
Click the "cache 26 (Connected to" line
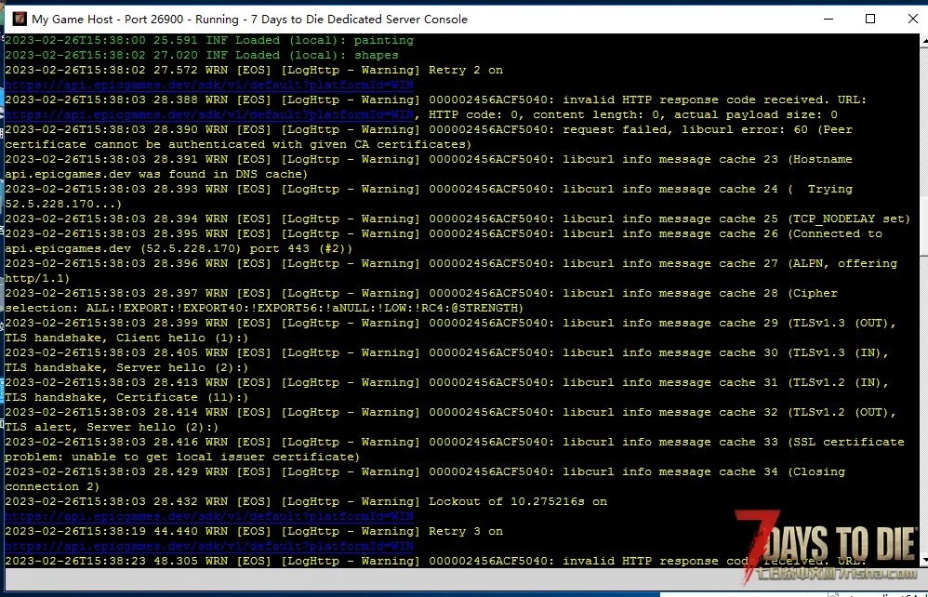[444, 233]
